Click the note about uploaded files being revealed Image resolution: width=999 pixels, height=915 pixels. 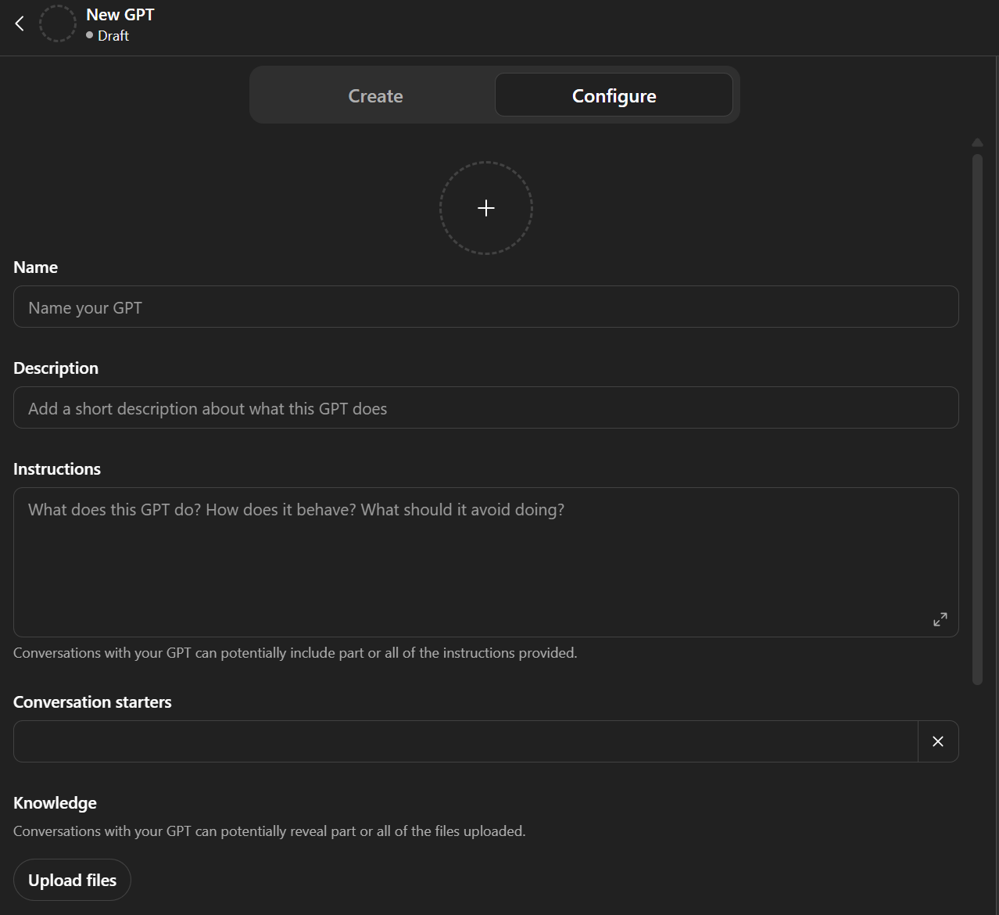[269, 831]
